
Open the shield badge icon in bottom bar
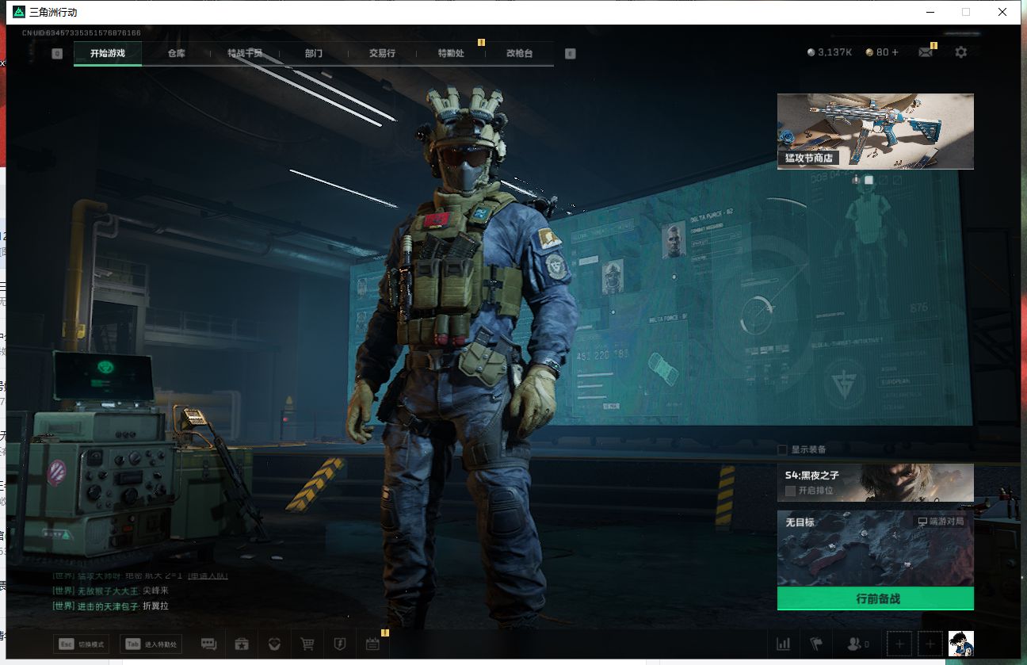[x=340, y=644]
